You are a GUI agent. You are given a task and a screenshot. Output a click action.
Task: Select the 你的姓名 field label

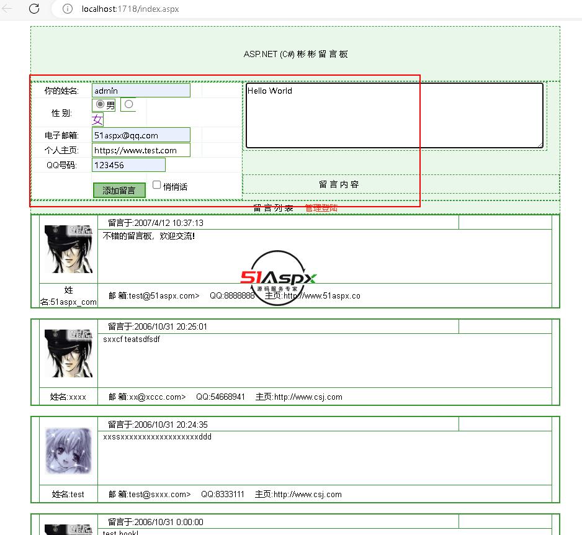click(61, 91)
